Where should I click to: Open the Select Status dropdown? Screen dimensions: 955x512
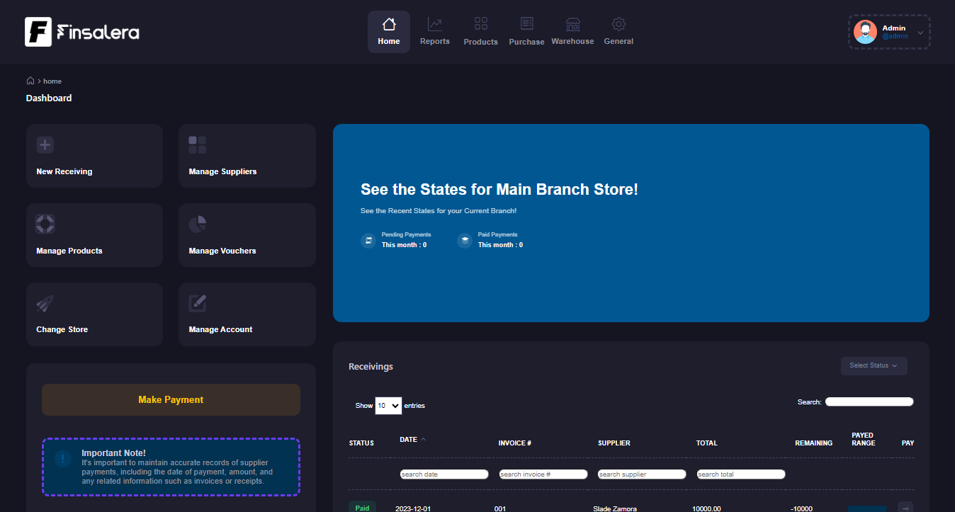pos(874,366)
